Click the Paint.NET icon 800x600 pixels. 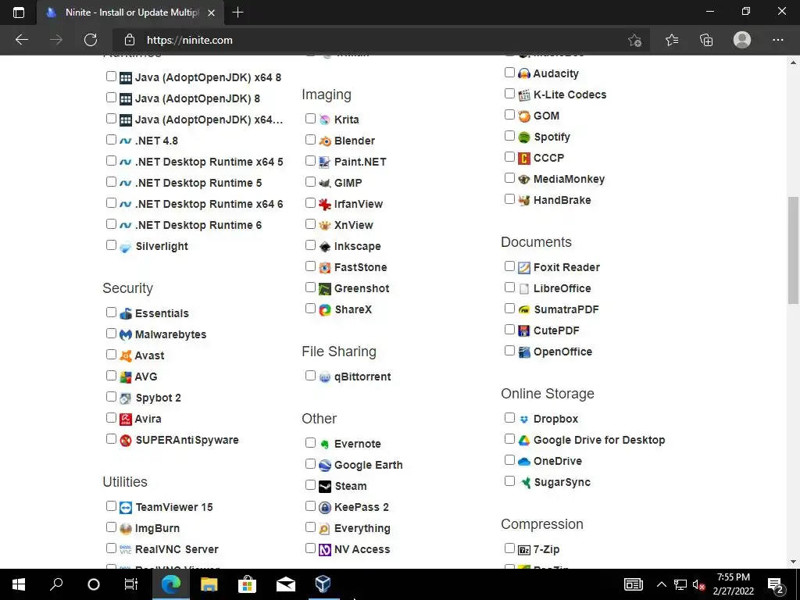coord(325,162)
